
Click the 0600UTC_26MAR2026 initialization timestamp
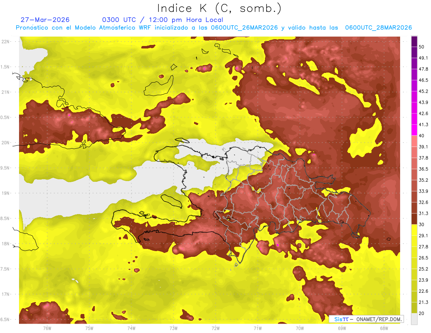pyautogui.click(x=244, y=28)
